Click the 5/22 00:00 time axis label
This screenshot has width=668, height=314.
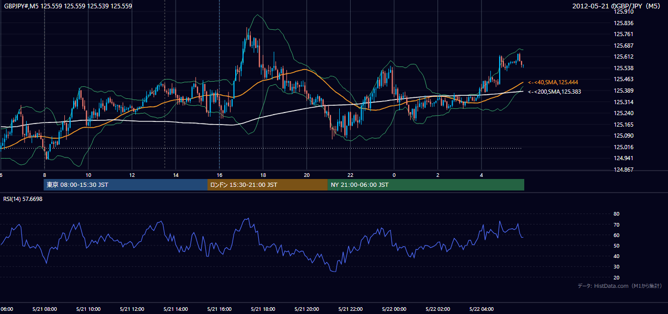pos(394,309)
